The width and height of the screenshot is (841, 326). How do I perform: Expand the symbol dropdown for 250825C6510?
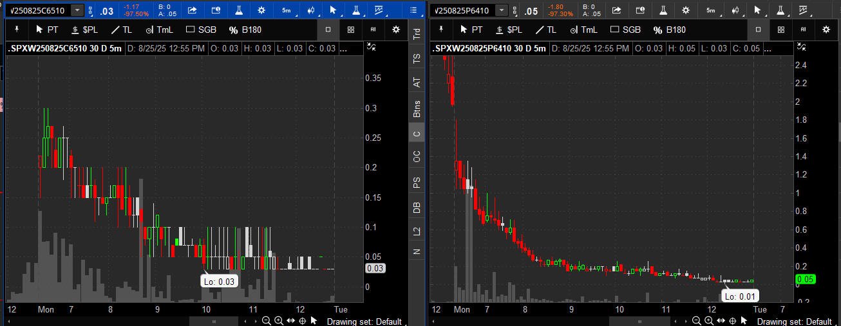77,10
